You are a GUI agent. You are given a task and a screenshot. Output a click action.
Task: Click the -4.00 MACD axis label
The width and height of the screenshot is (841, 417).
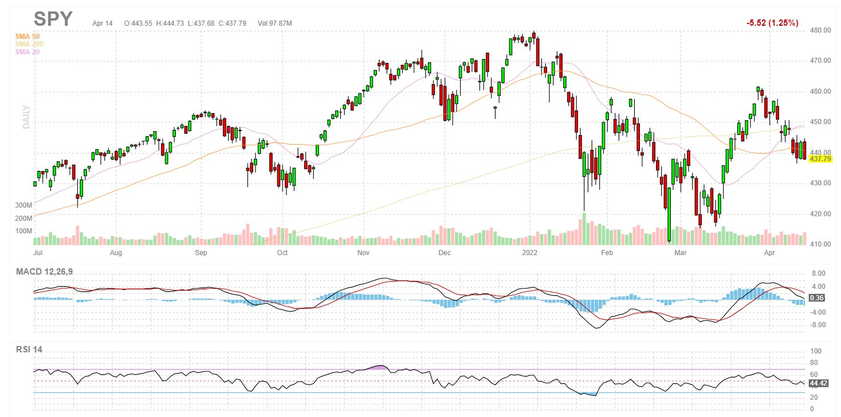click(x=817, y=312)
